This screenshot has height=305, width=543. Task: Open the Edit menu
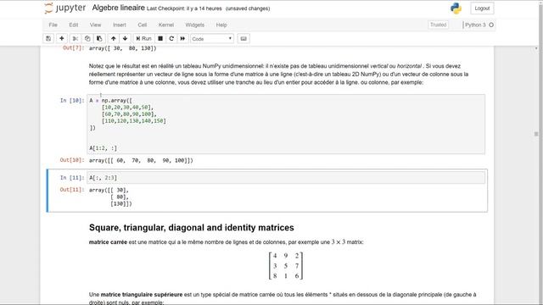pyautogui.click(x=74, y=25)
